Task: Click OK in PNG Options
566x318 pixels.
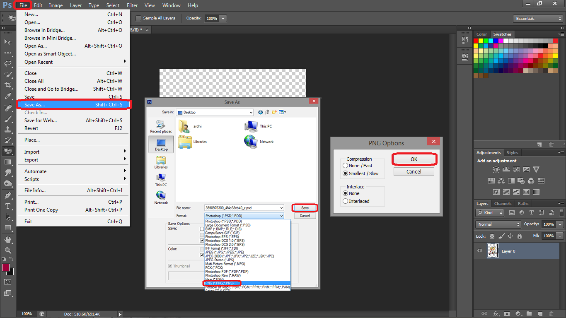Action: [414, 159]
